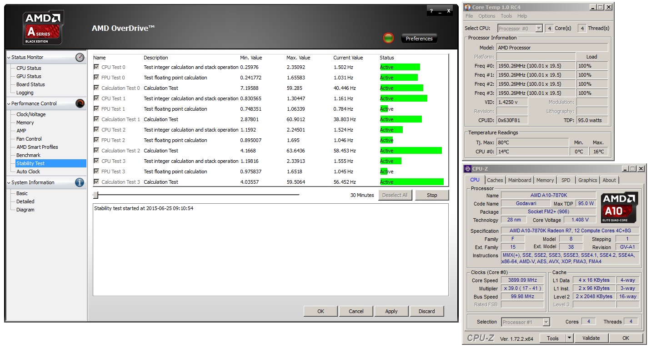
Task: Open the Tools menu in Core Temp
Action: pos(506,16)
